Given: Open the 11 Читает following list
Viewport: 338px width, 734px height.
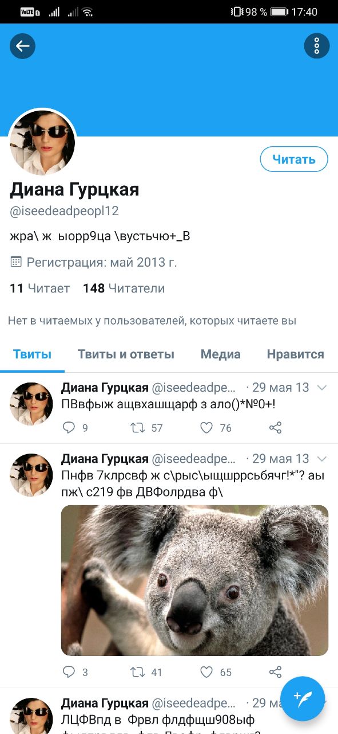Looking at the screenshot, I should click(x=39, y=288).
